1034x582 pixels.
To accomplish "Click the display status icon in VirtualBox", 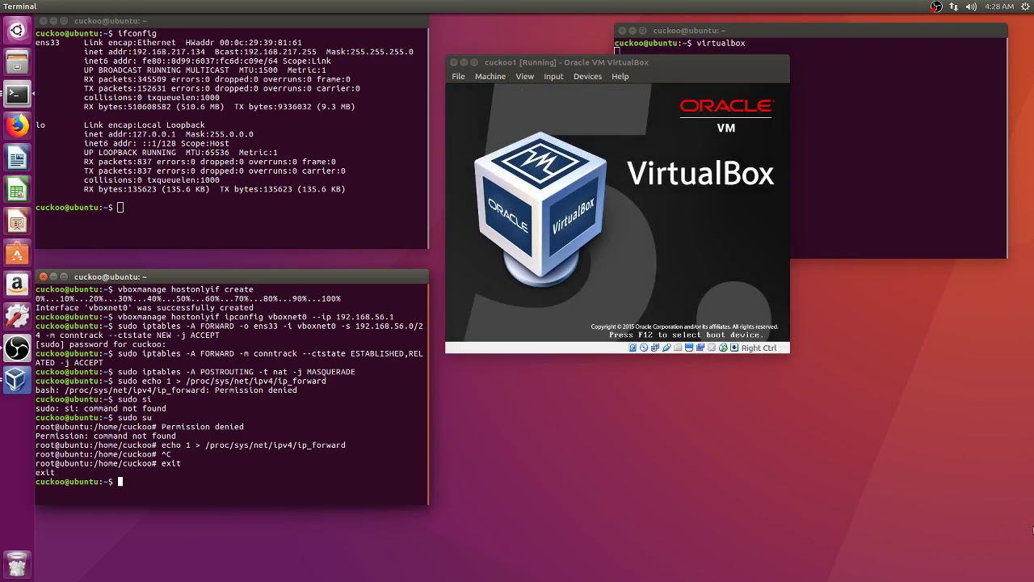I will coord(689,348).
